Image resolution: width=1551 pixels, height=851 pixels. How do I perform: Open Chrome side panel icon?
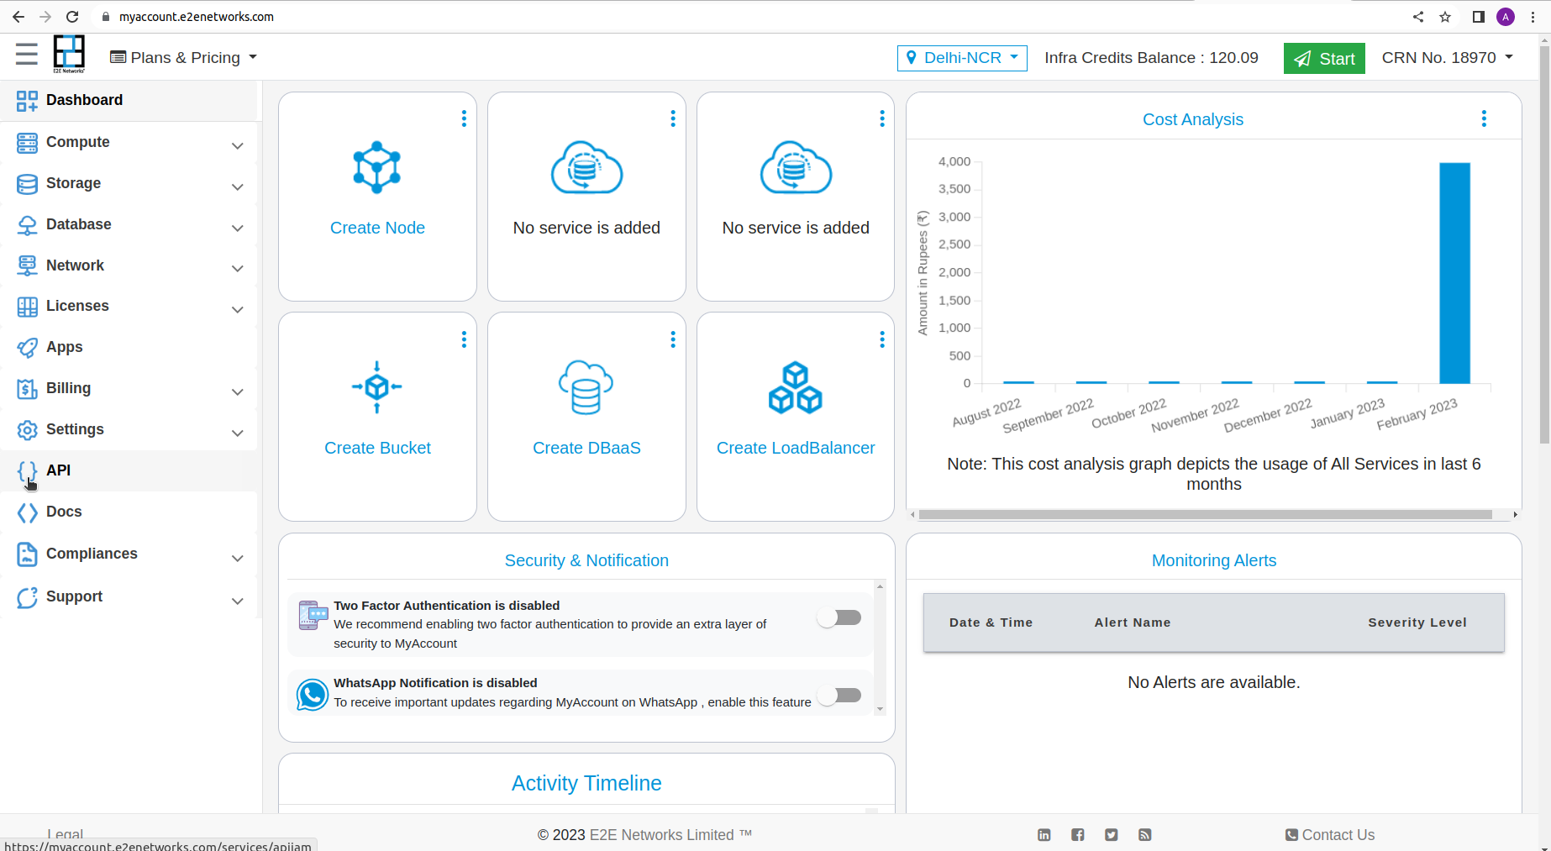pos(1479,17)
